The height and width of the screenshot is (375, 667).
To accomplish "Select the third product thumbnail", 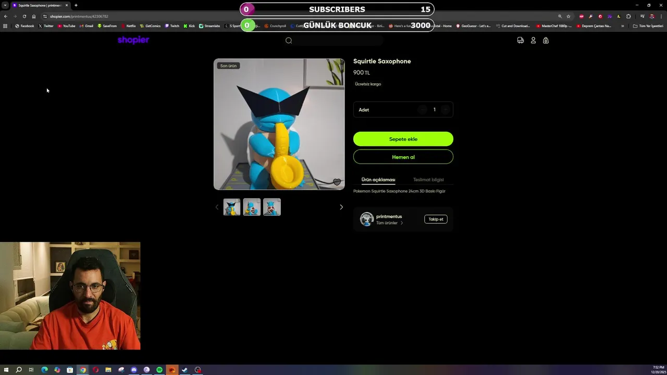I will (272, 207).
